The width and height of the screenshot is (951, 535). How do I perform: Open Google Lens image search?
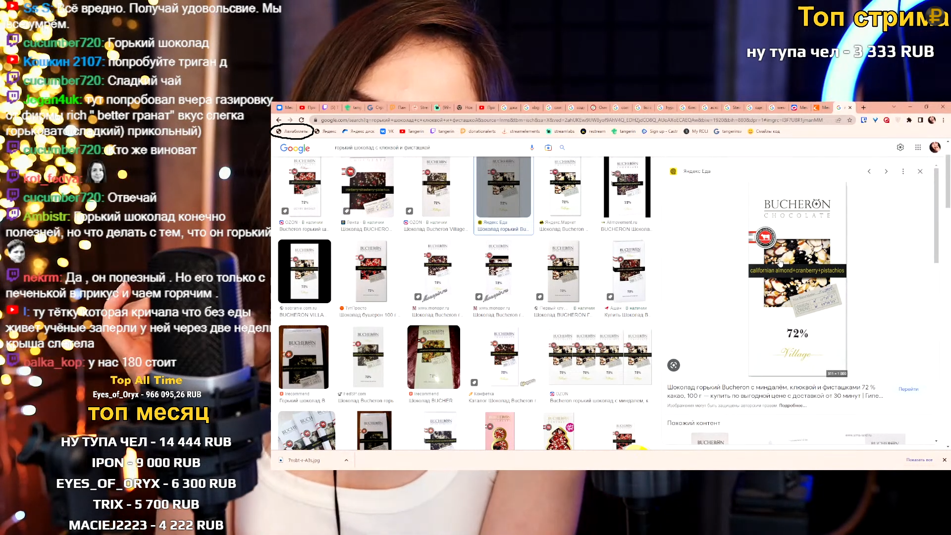pyautogui.click(x=548, y=148)
